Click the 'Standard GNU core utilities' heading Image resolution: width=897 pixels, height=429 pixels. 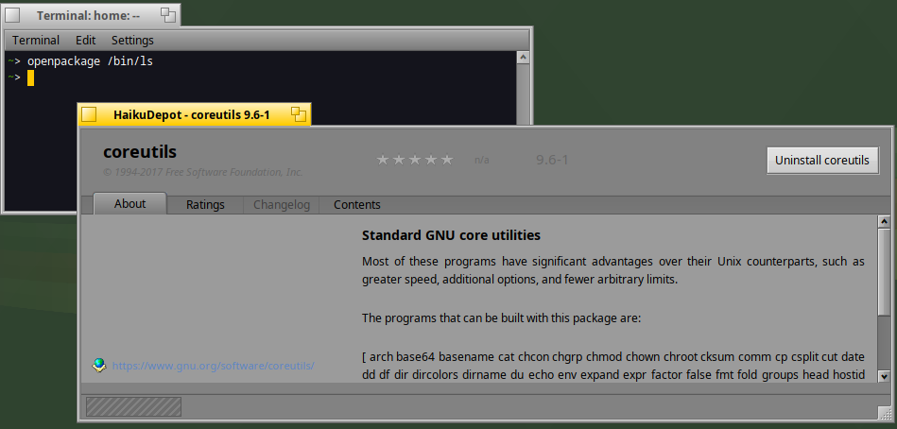click(452, 235)
